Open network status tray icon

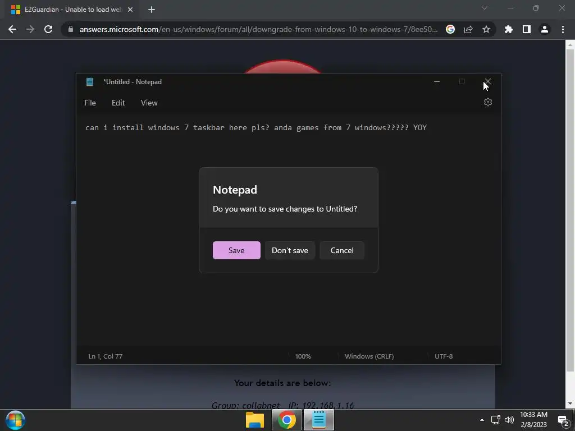pos(496,420)
